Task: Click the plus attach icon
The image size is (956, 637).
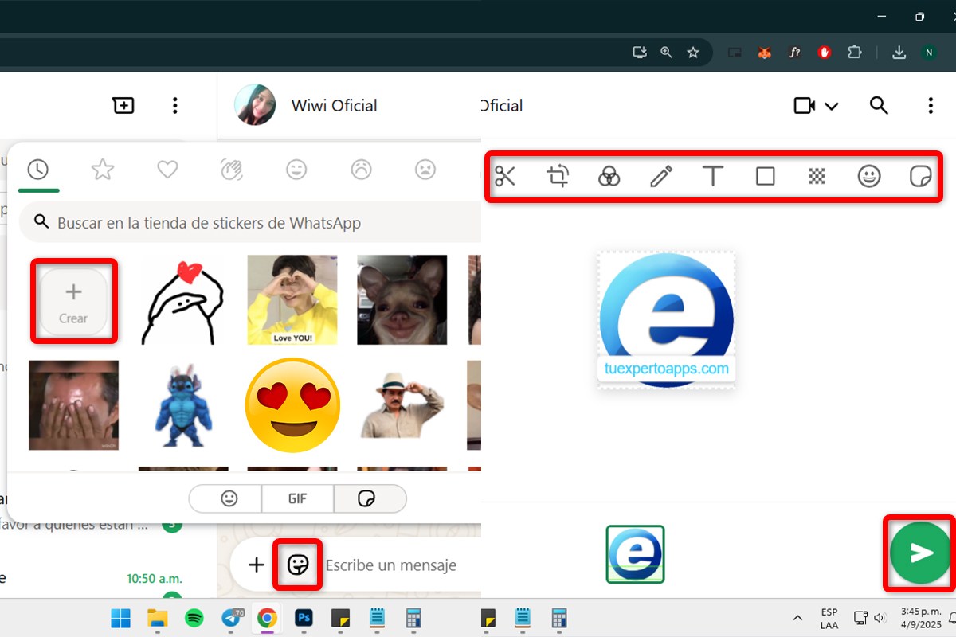Action: pos(256,565)
